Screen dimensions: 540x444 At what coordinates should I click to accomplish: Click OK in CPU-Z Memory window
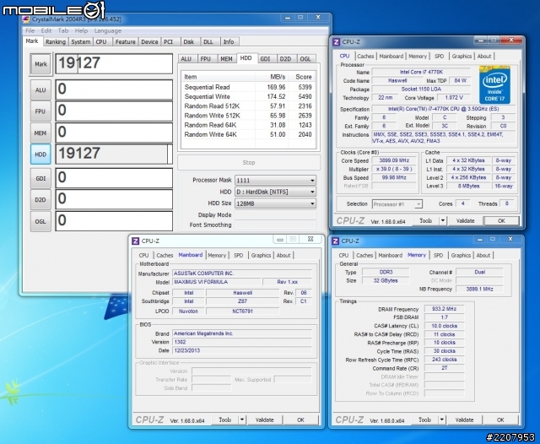[500, 420]
